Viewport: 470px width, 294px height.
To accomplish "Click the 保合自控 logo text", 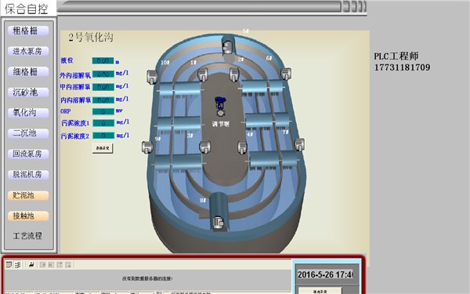I will [x=27, y=9].
